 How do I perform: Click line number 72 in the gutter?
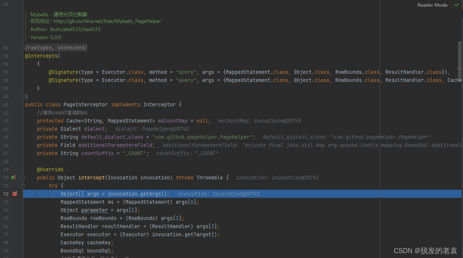point(6,193)
